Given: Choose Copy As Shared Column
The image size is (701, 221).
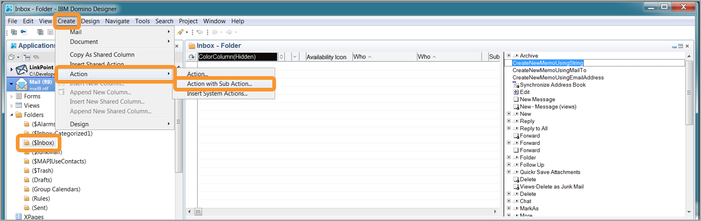Looking at the screenshot, I should pos(102,54).
